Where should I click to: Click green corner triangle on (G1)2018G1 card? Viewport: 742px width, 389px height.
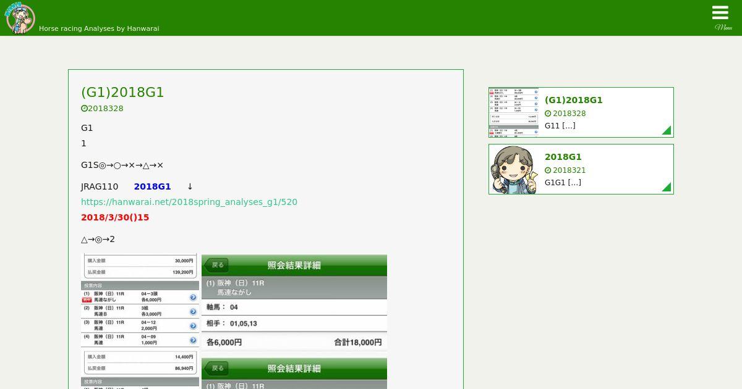pyautogui.click(x=667, y=130)
